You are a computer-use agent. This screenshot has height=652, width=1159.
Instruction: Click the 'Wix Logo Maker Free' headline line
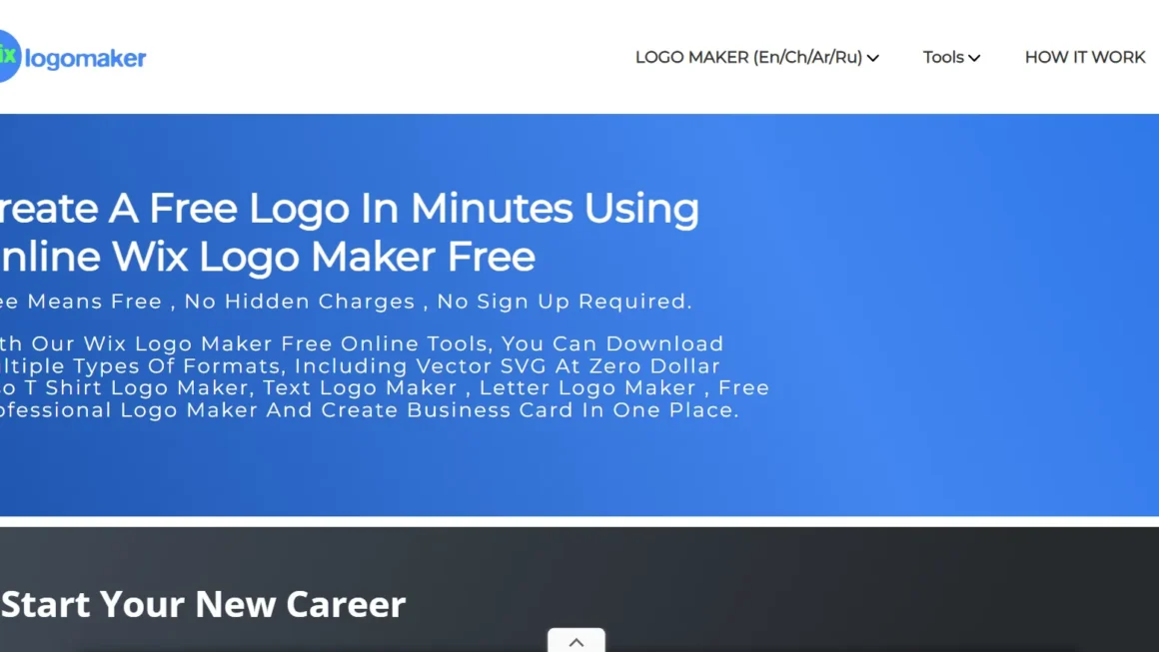323,257
